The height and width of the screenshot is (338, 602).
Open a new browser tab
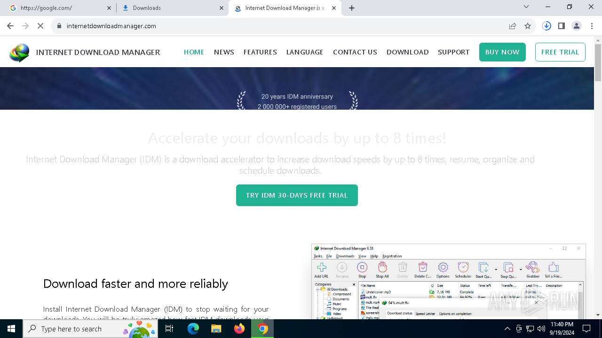coord(352,8)
